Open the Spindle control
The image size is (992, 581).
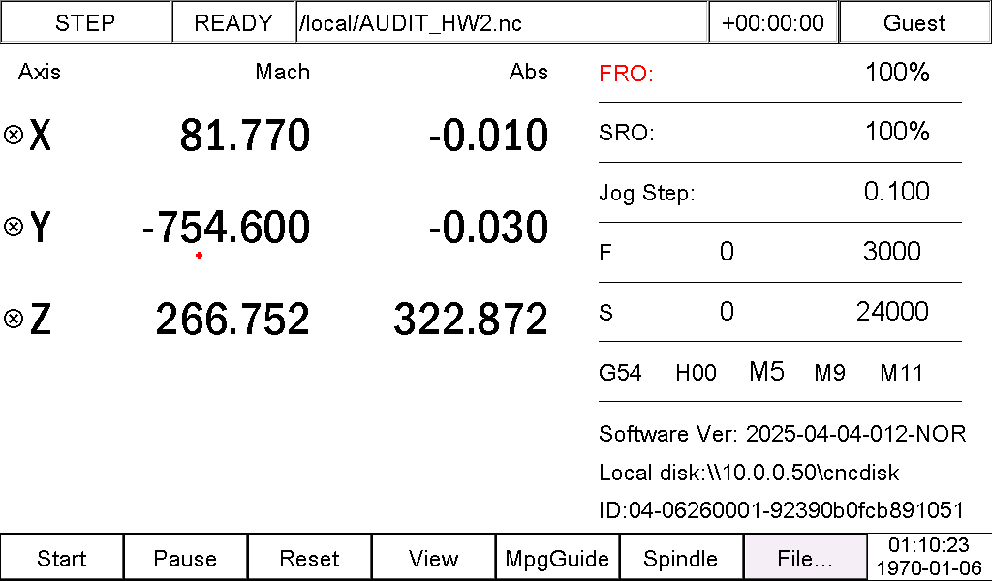click(x=681, y=558)
